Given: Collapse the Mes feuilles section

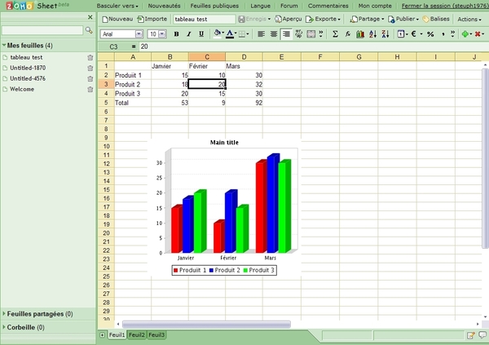Looking at the screenshot, I should pyautogui.click(x=4, y=46).
